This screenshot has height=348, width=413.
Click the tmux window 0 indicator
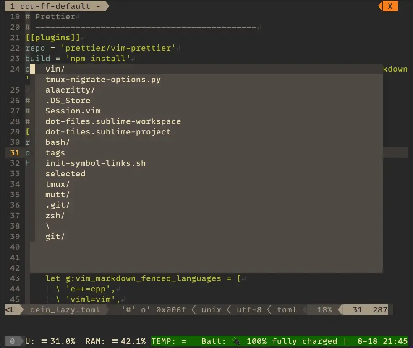pyautogui.click(x=12, y=341)
